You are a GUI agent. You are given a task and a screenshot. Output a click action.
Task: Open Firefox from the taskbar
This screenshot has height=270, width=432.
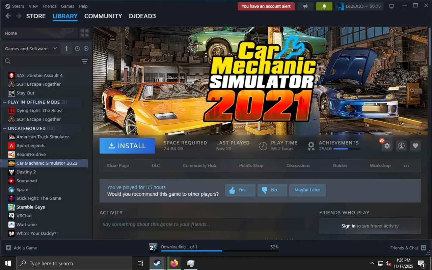[174, 263]
